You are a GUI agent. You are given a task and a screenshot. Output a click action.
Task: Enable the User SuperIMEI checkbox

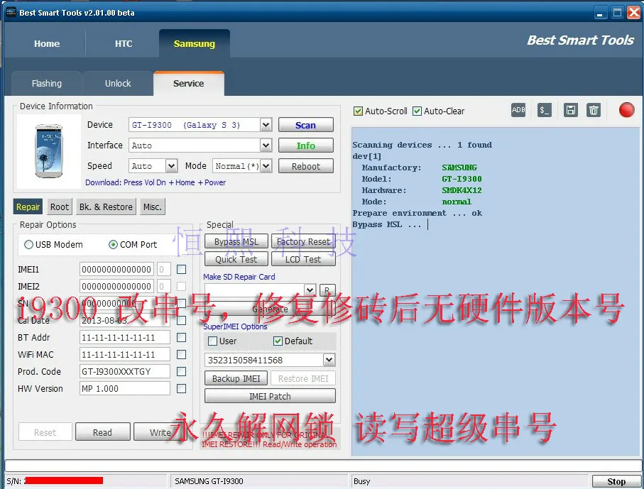(213, 341)
